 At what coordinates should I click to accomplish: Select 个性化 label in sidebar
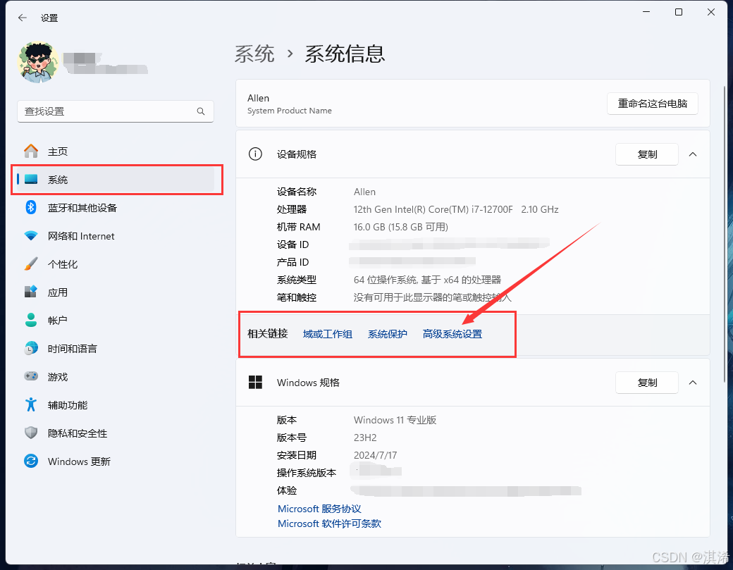click(x=63, y=264)
